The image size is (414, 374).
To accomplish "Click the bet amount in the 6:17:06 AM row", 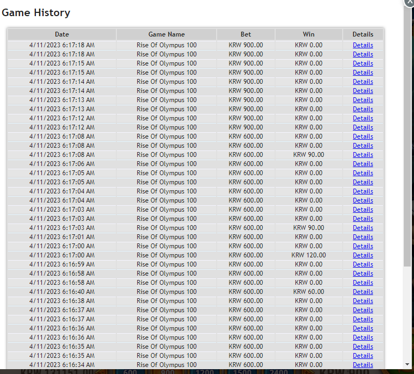I will [x=246, y=164].
